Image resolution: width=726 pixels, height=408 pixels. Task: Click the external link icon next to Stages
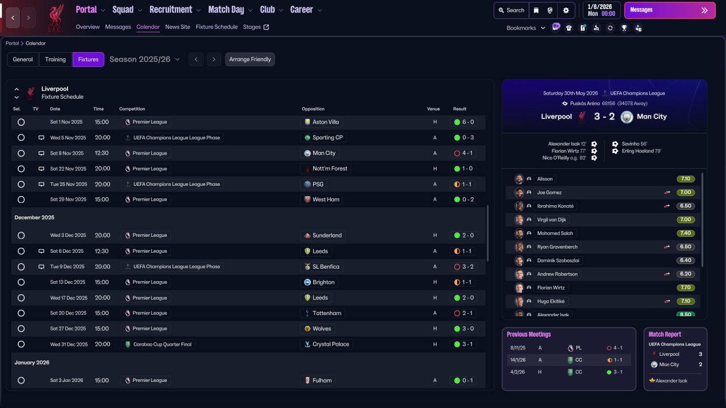point(267,27)
